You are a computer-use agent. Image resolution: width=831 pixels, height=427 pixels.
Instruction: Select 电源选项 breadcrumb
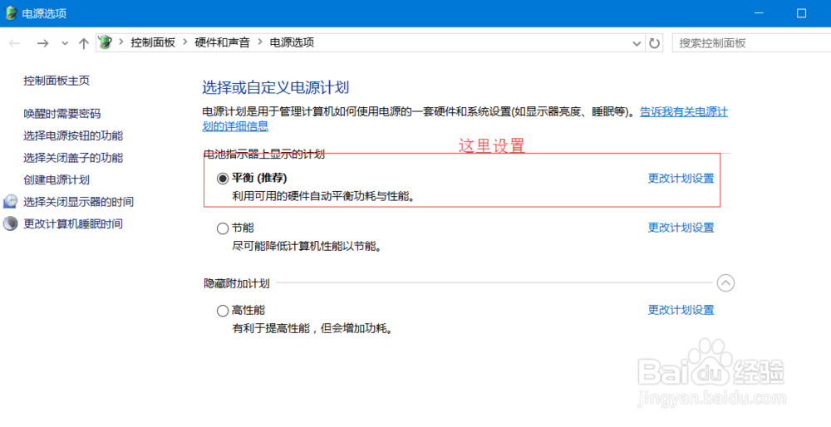[x=292, y=42]
